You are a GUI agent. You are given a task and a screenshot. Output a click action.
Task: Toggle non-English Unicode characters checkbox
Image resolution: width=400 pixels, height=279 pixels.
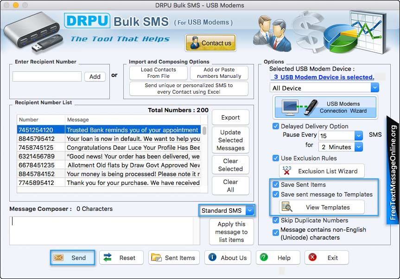[x=275, y=233]
